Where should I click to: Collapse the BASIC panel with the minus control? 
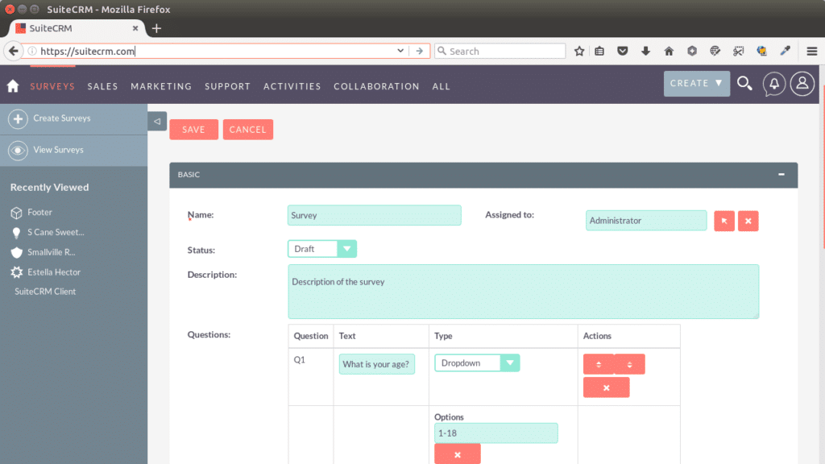tap(781, 174)
